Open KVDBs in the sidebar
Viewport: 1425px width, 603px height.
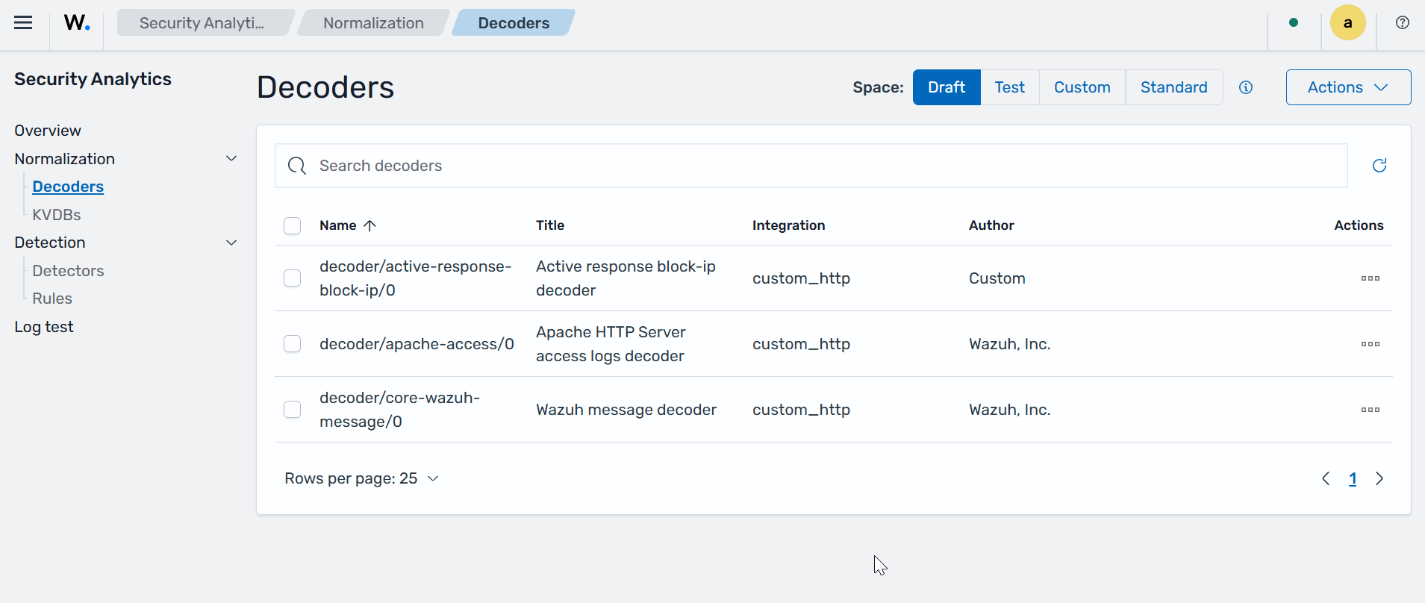point(57,215)
